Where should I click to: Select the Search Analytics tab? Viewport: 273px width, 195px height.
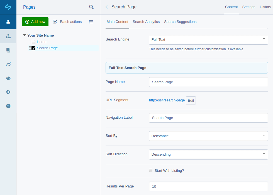point(146,22)
